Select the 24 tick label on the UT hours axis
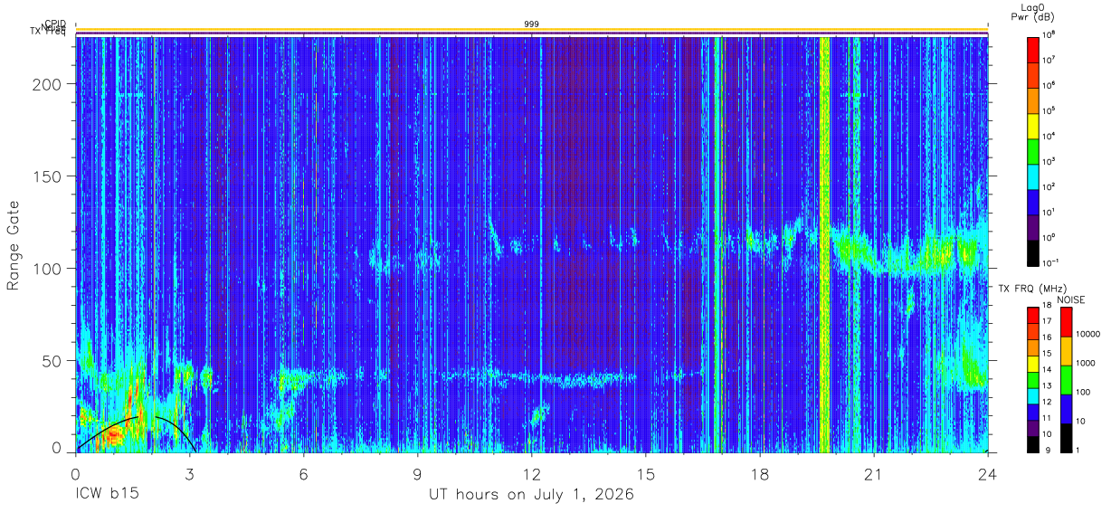This screenshot has width=1111, height=513. [x=988, y=474]
